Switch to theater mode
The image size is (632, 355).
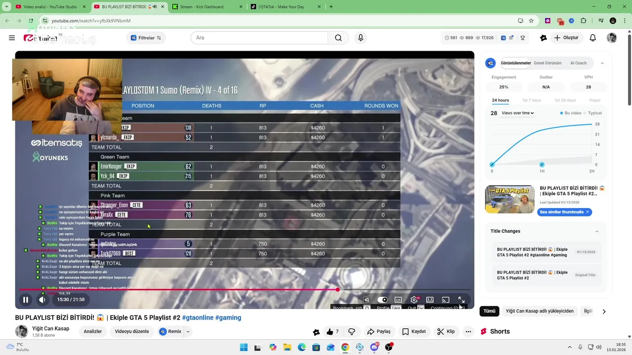[430, 300]
